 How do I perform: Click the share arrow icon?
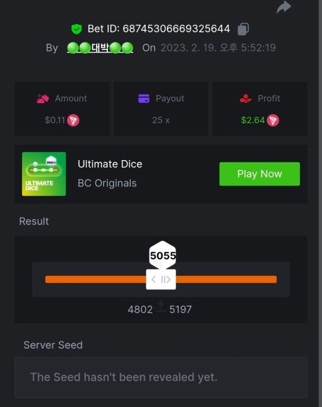[284, 7]
